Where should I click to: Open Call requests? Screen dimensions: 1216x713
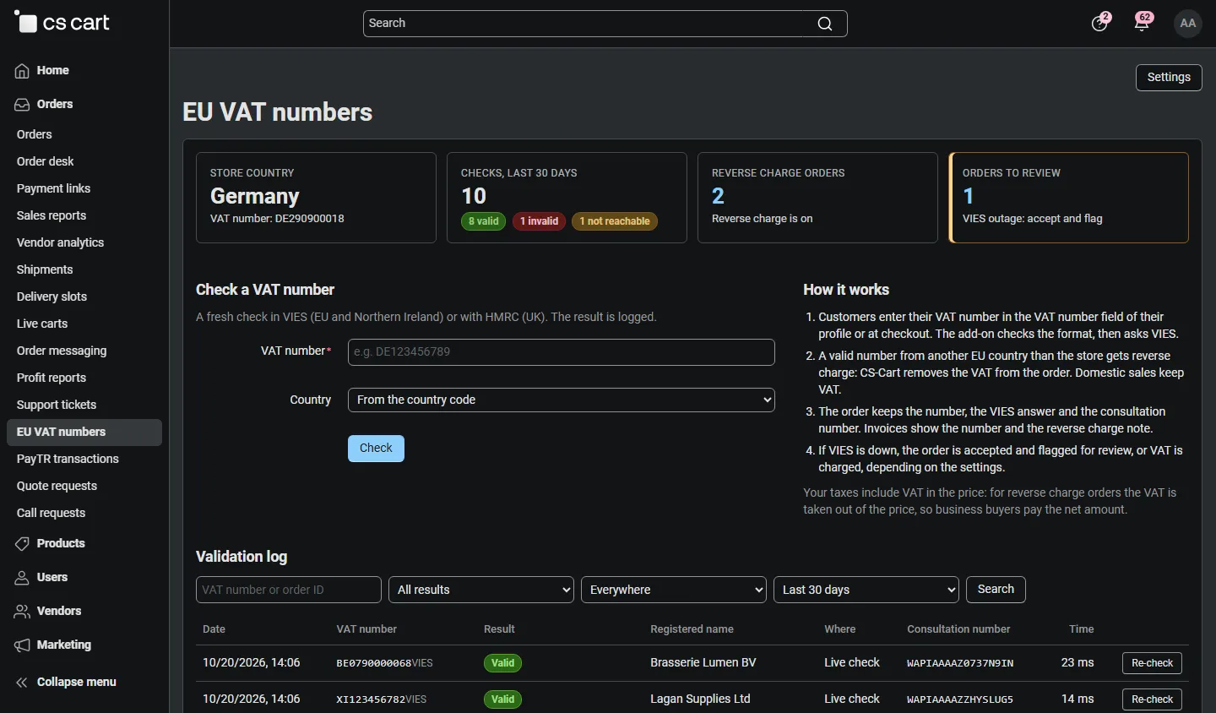(51, 513)
